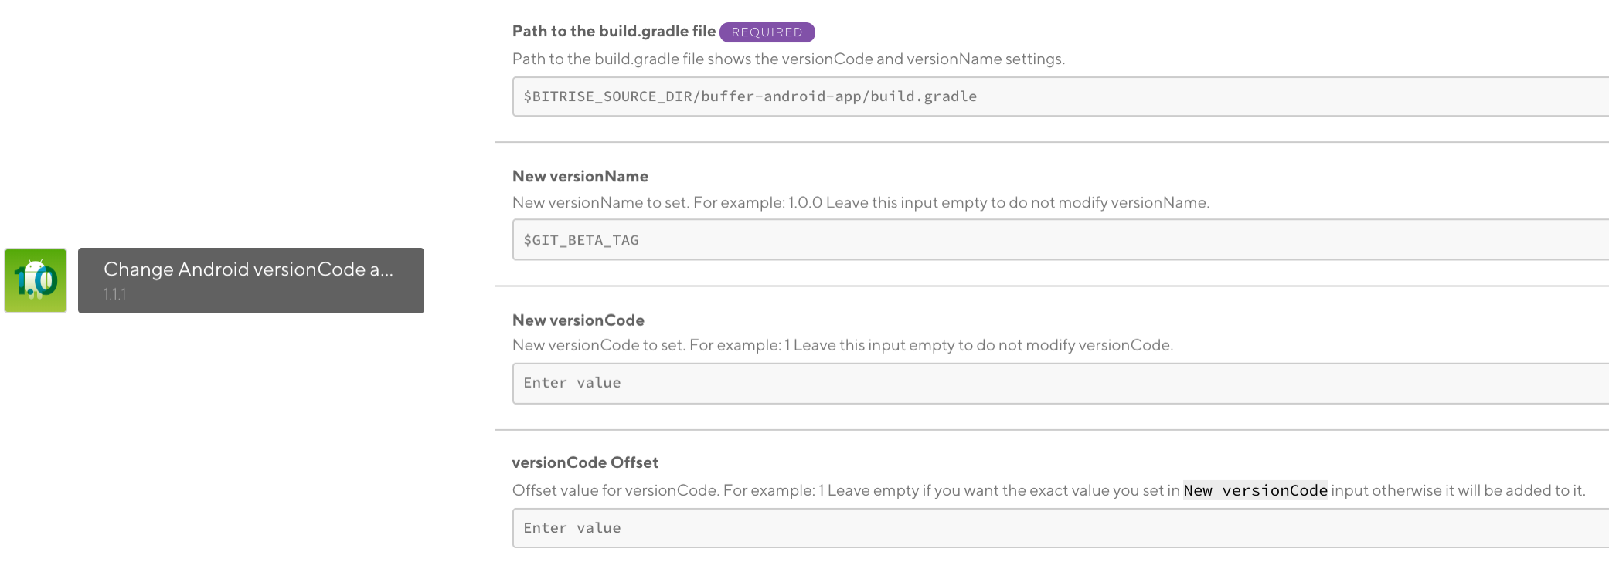Click the purple REQUIRED badge
This screenshot has width=1609, height=562.
(x=767, y=32)
